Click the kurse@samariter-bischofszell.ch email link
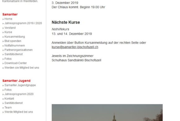The height and width of the screenshot is (121, 180). (x=75, y=47)
